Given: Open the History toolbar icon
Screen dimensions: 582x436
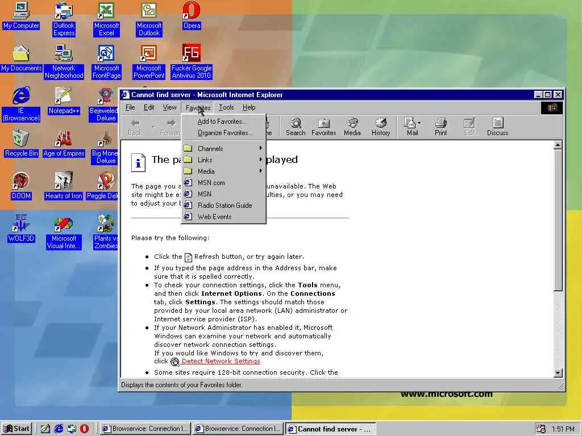Looking at the screenshot, I should [381, 127].
